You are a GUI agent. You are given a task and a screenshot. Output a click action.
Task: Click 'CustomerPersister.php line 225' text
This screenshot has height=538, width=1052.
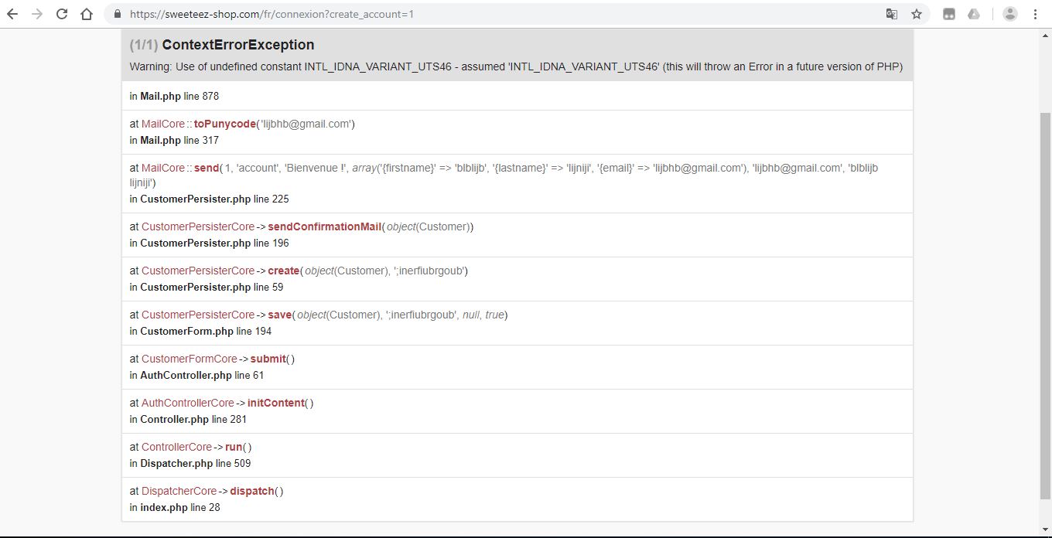click(214, 199)
